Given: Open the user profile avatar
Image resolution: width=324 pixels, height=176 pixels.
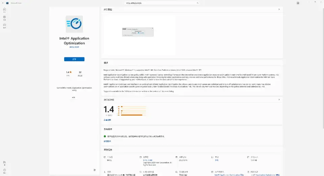Looking at the screenshot, I should point(298,3).
